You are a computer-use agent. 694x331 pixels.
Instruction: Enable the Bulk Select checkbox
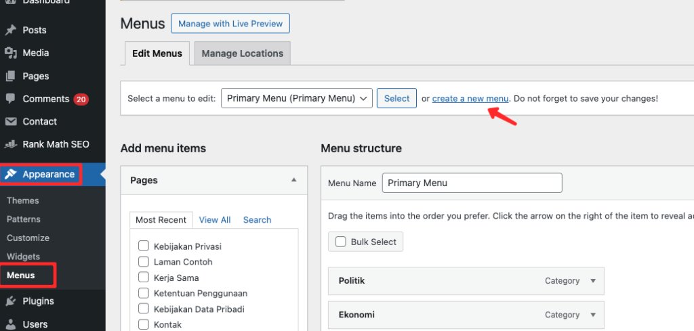[341, 242]
